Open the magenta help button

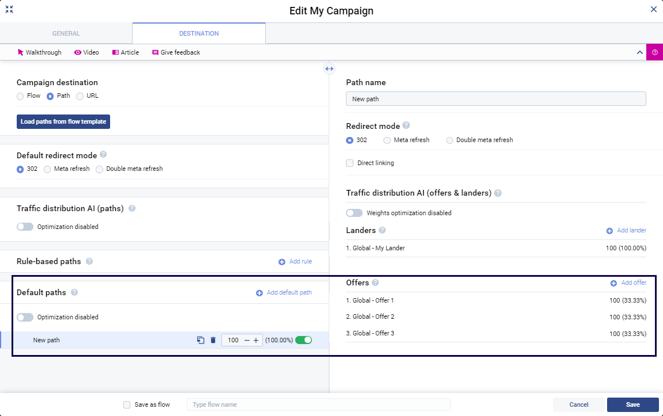[x=654, y=52]
